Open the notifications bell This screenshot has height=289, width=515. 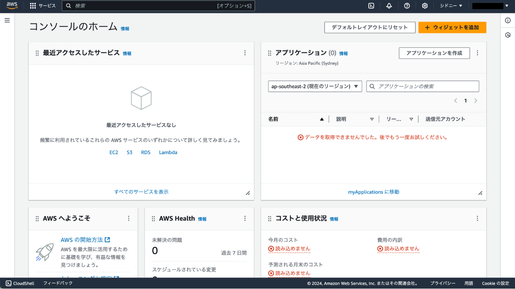click(x=389, y=6)
